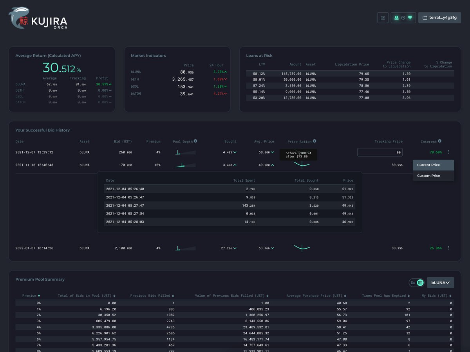Screen dimensions: 470x352
Task: Expand avg price chevron next to 63.766
Action: point(273,248)
